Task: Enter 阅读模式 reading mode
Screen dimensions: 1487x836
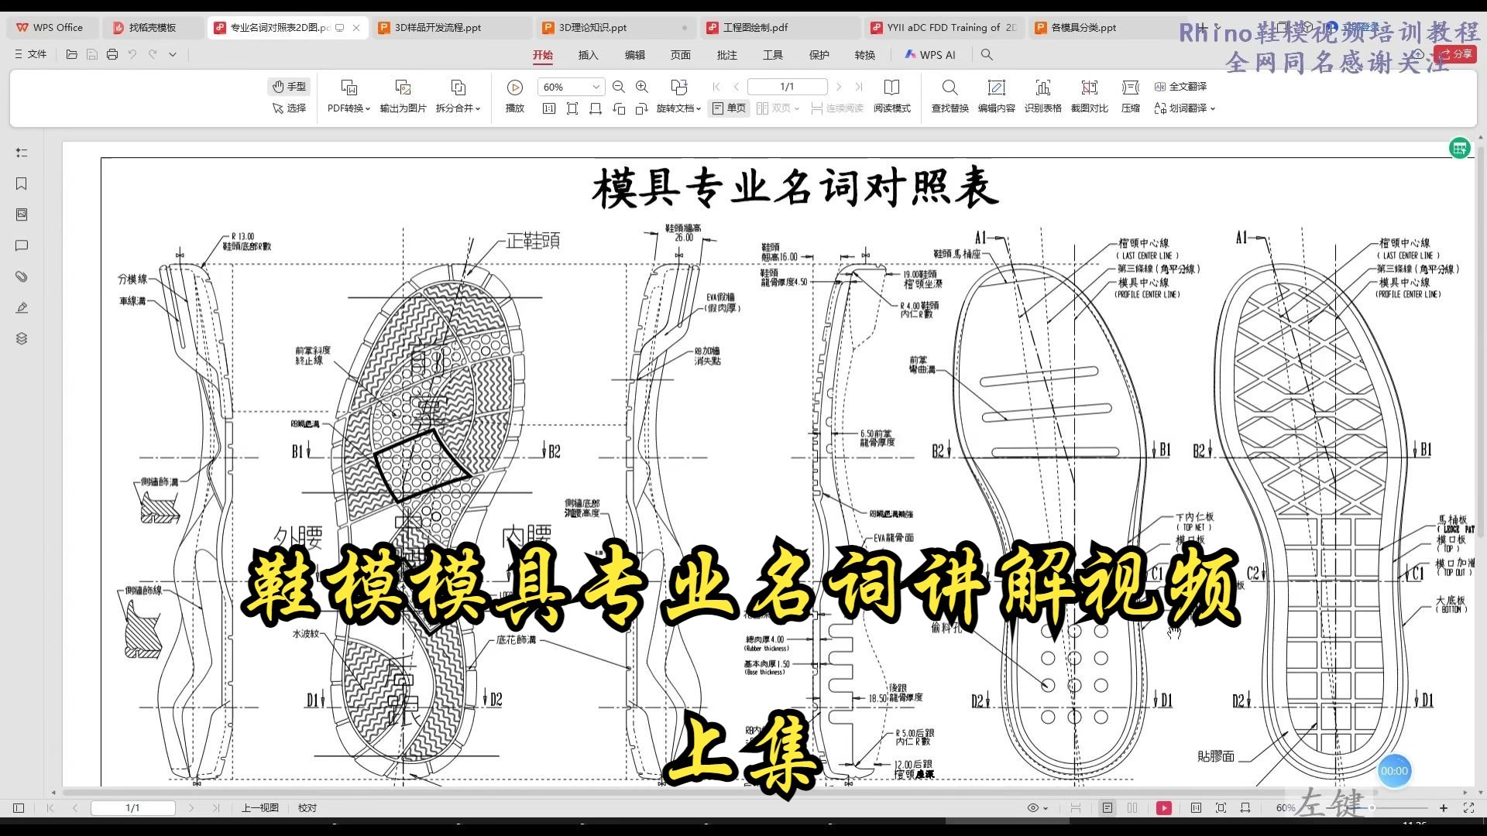Action: tap(892, 96)
